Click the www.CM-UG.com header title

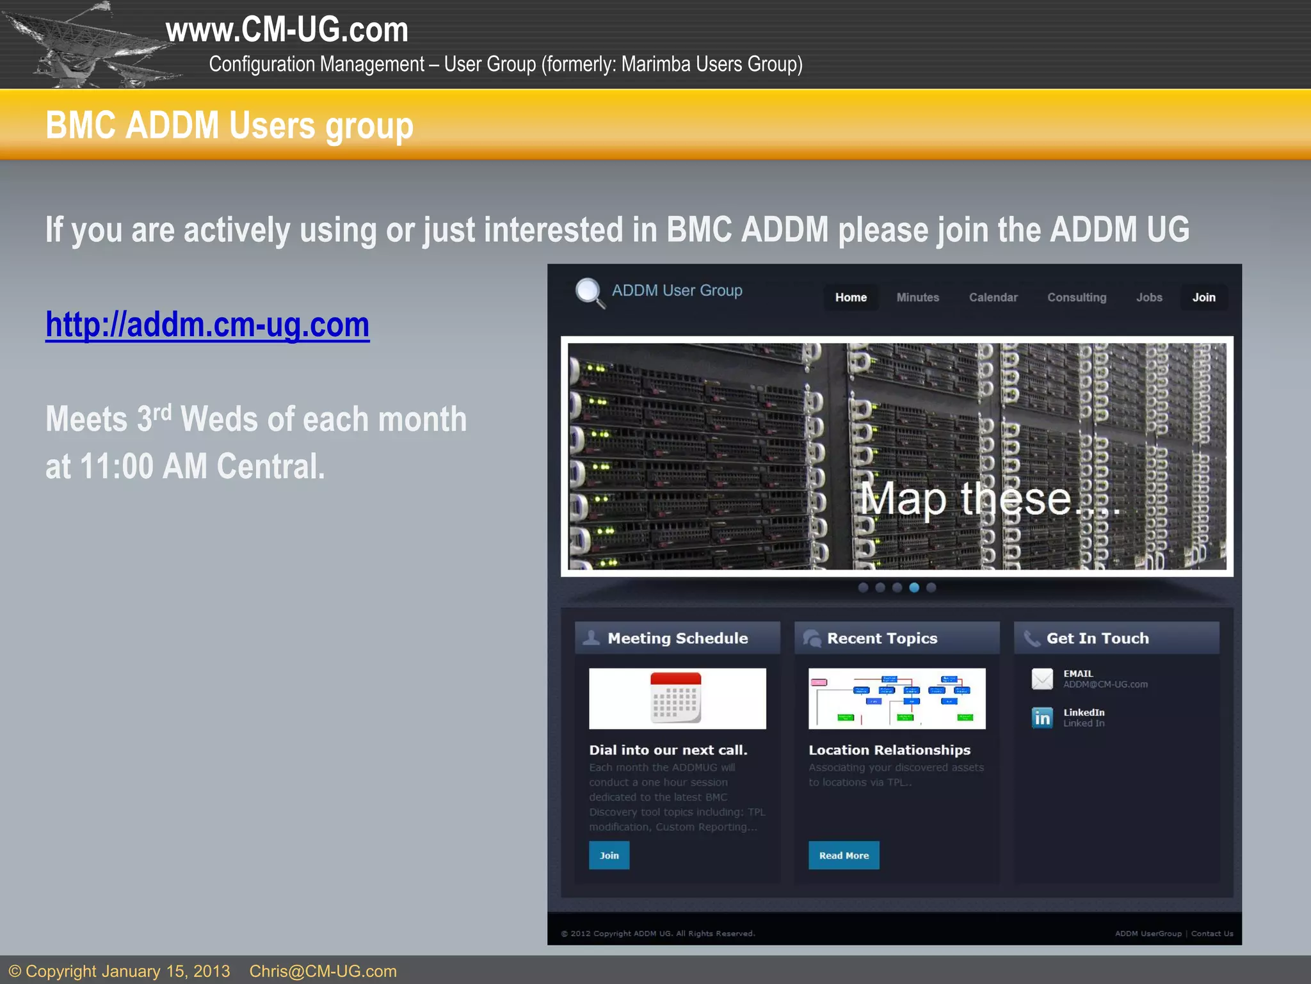[x=287, y=29]
